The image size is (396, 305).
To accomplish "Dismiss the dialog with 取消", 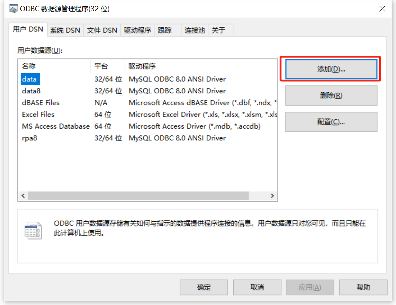I will click(x=257, y=287).
